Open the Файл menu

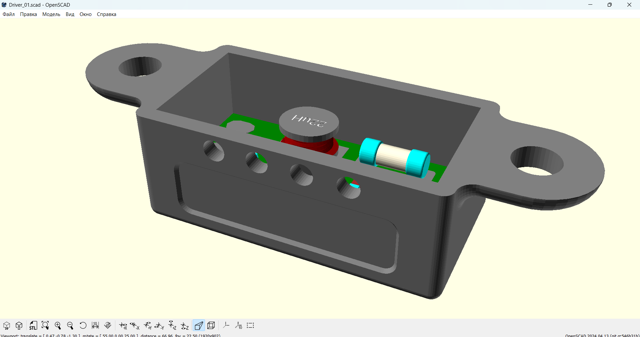(8, 14)
